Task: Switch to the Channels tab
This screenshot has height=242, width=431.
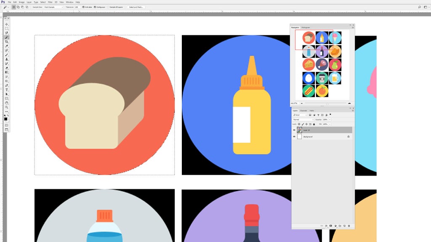Action: (x=303, y=110)
